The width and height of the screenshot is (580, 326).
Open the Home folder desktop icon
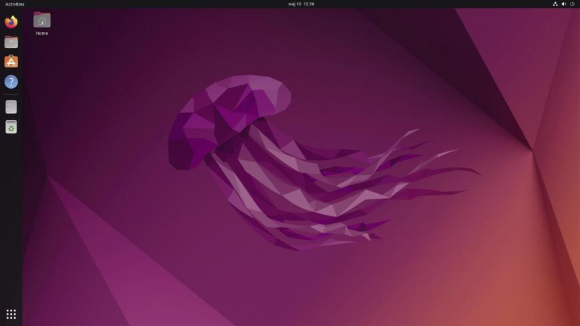click(x=42, y=20)
